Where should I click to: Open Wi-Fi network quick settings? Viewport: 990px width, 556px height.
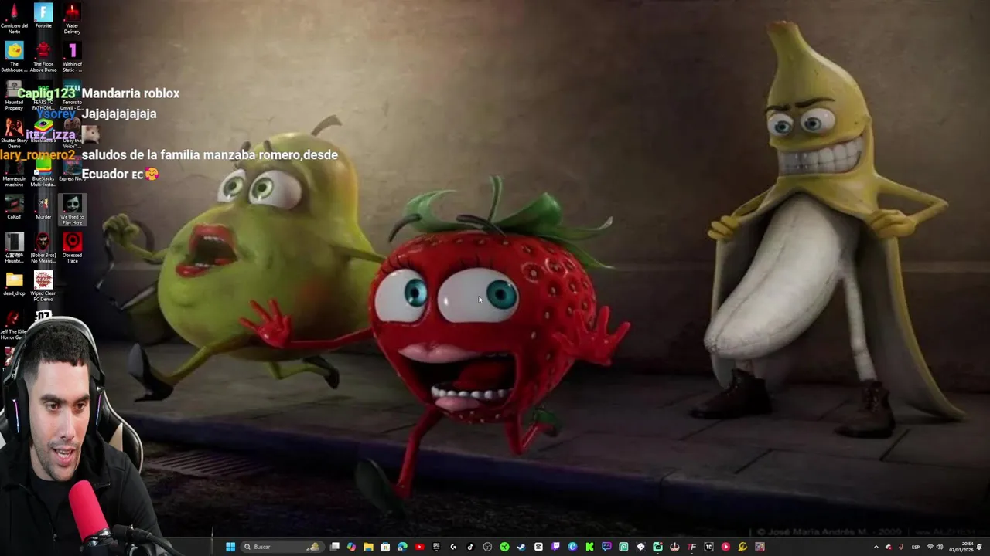tap(930, 547)
